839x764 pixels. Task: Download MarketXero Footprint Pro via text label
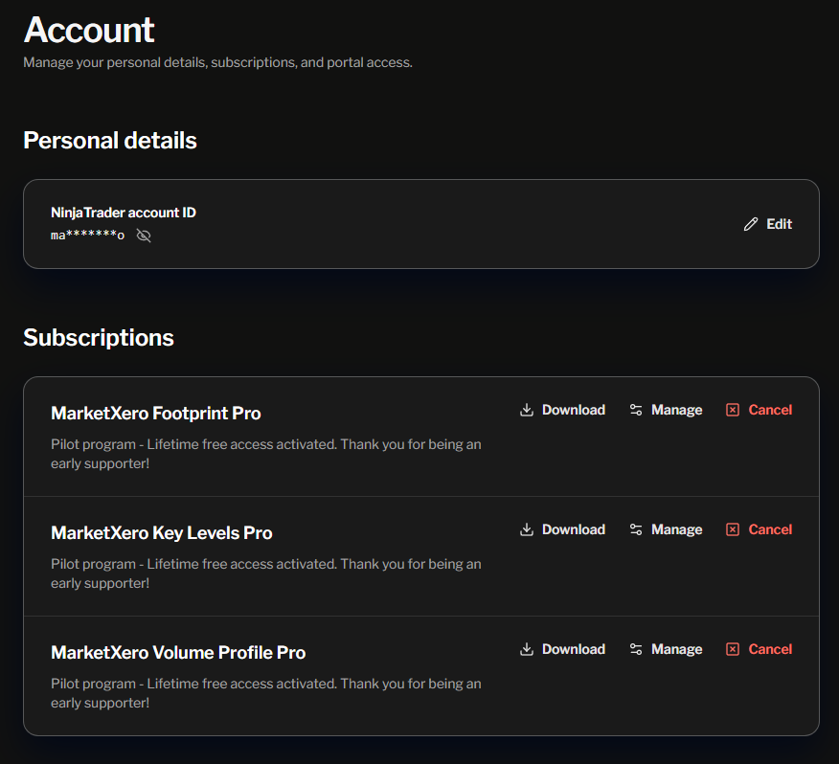click(573, 410)
